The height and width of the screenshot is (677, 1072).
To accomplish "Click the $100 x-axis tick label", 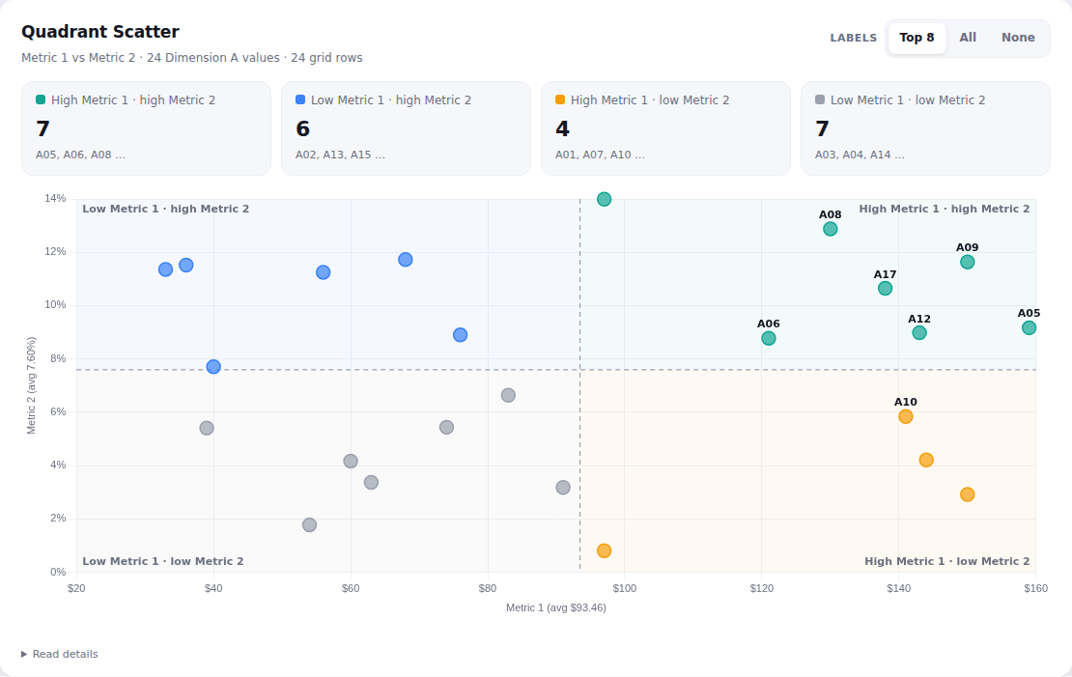I will [x=624, y=588].
